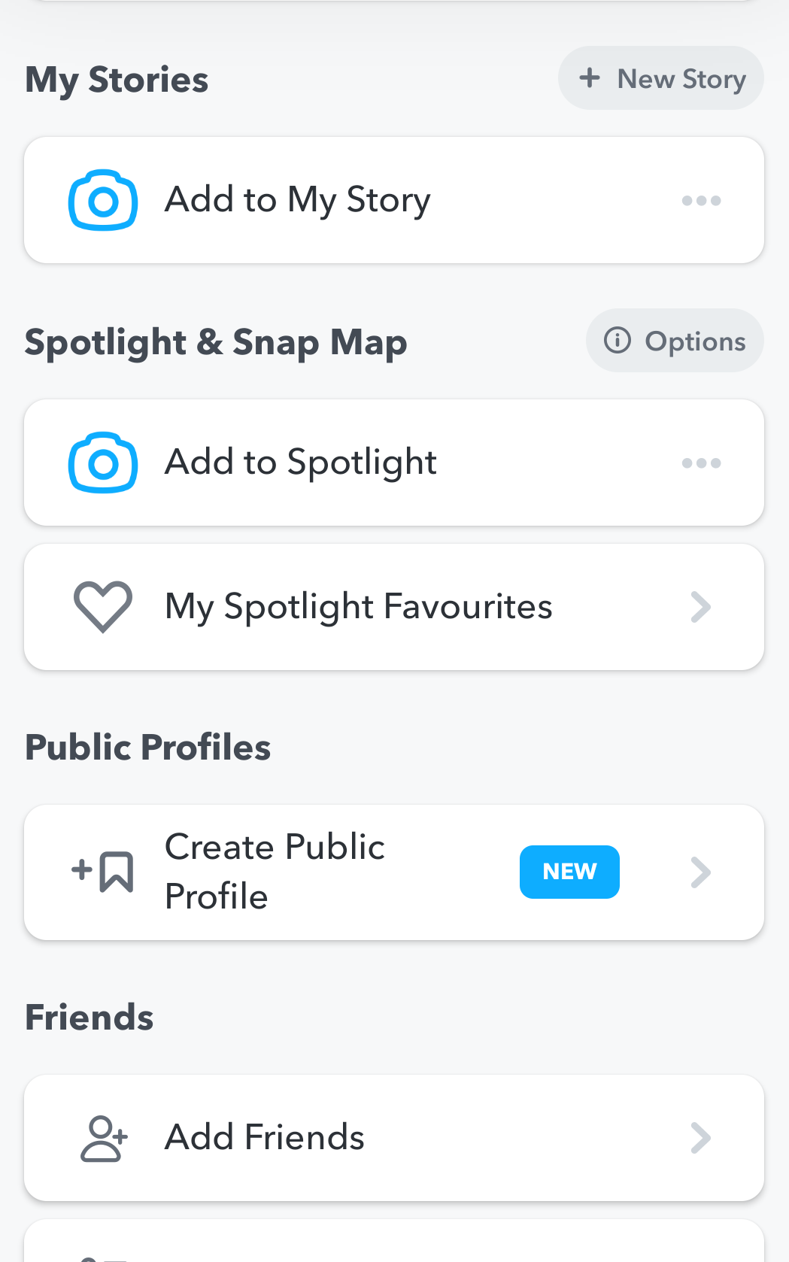Open three-dot menu for My Story
789x1262 pixels.
[701, 201]
